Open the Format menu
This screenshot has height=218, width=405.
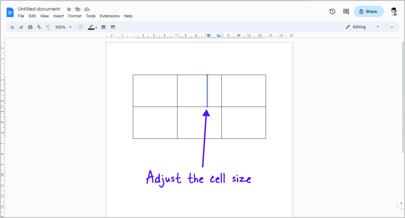pos(75,16)
